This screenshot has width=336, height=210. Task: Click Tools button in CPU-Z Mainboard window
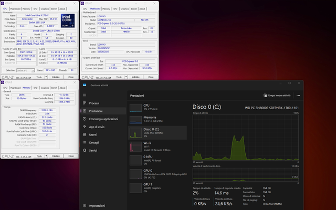click(119, 77)
